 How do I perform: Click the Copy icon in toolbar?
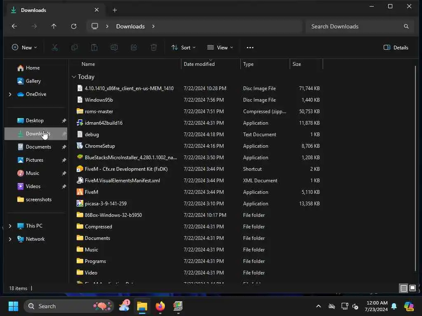75,48
